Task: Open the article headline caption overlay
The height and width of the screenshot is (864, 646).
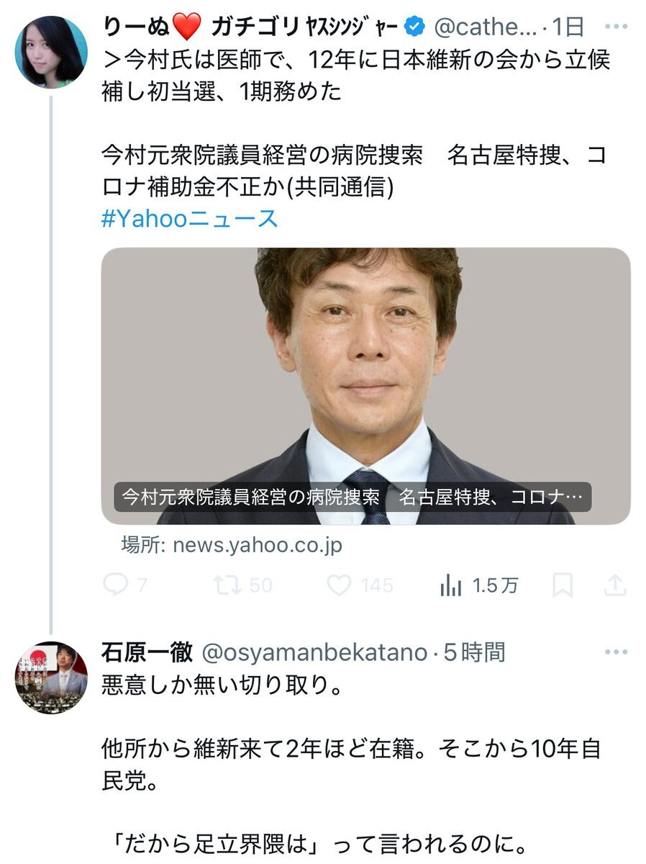Action: [352, 497]
